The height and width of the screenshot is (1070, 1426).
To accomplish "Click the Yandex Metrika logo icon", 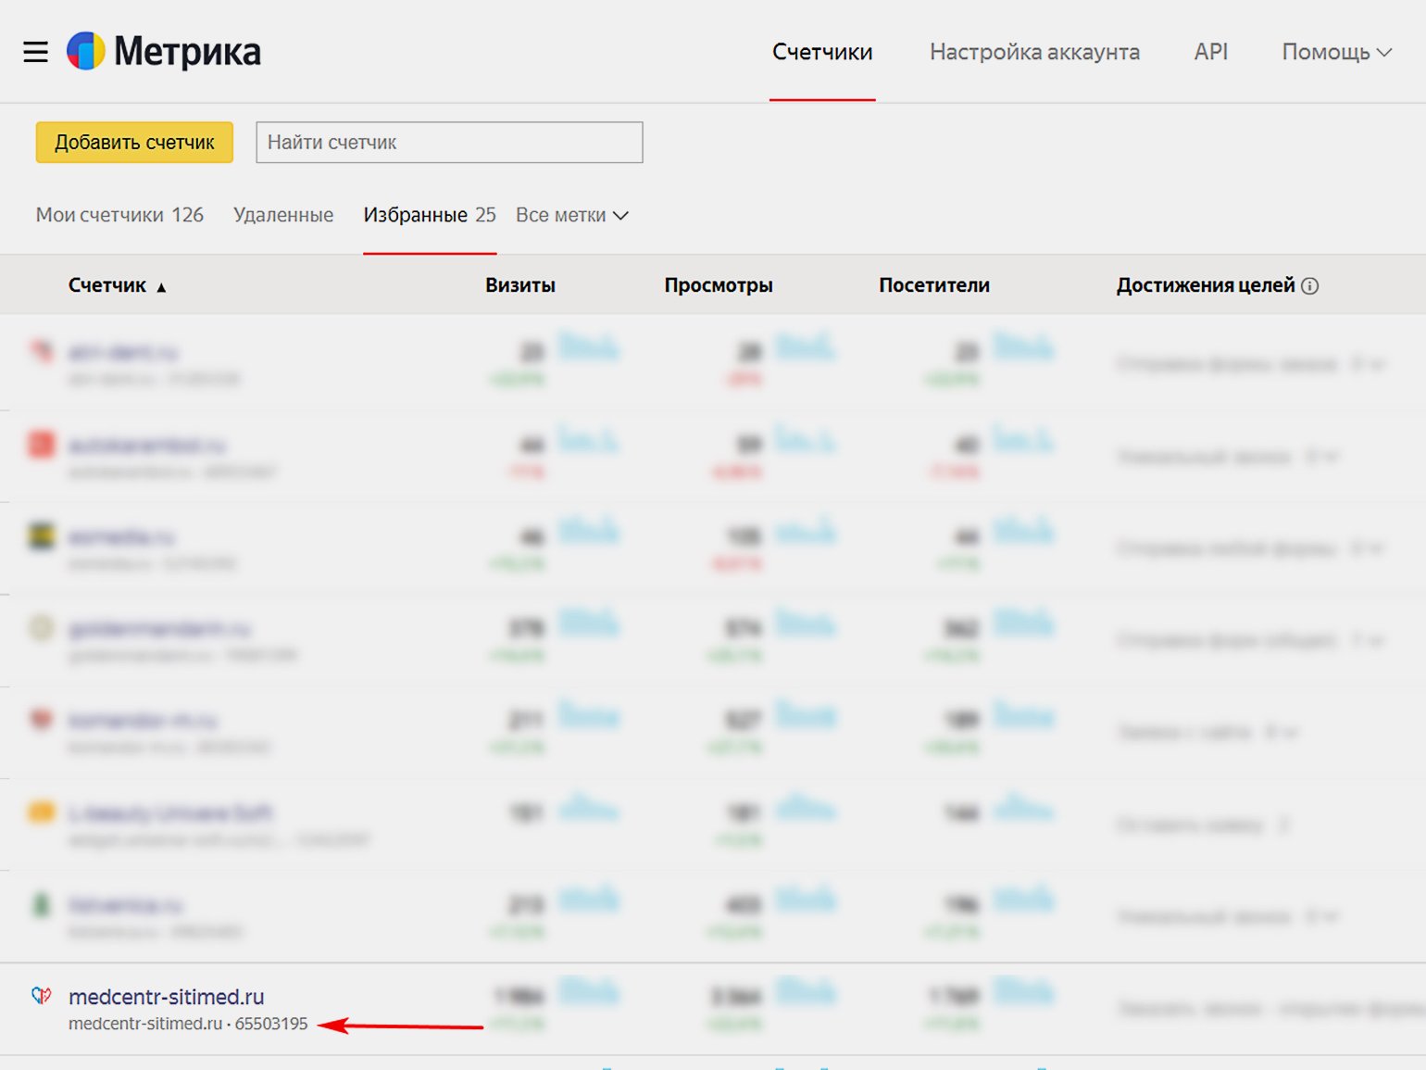I will [86, 51].
